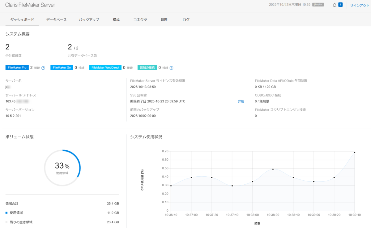Click the 33% volume usage donut chart
This screenshot has width=371, height=228.
point(62,168)
